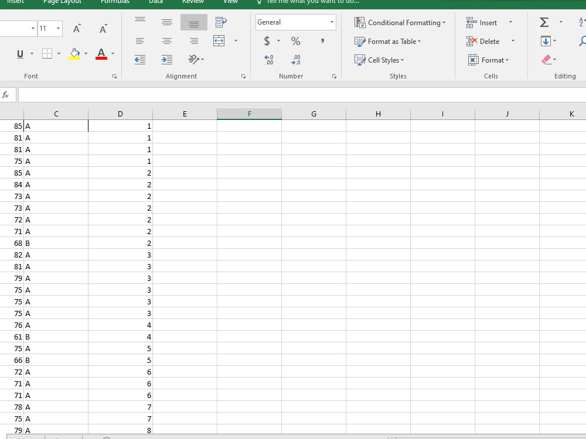The image size is (586, 439).
Task: Open Number format dialog launcher
Action: [334, 77]
